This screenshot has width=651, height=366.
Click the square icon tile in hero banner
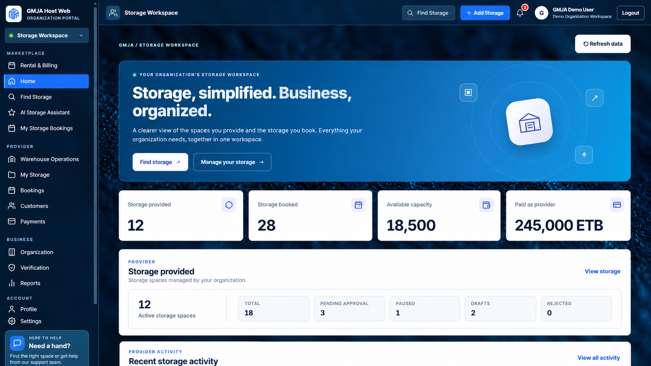(468, 93)
